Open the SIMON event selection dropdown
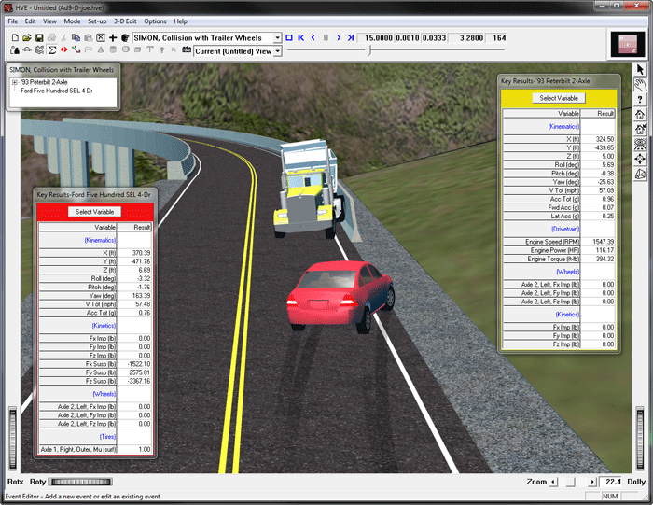 click(x=277, y=38)
